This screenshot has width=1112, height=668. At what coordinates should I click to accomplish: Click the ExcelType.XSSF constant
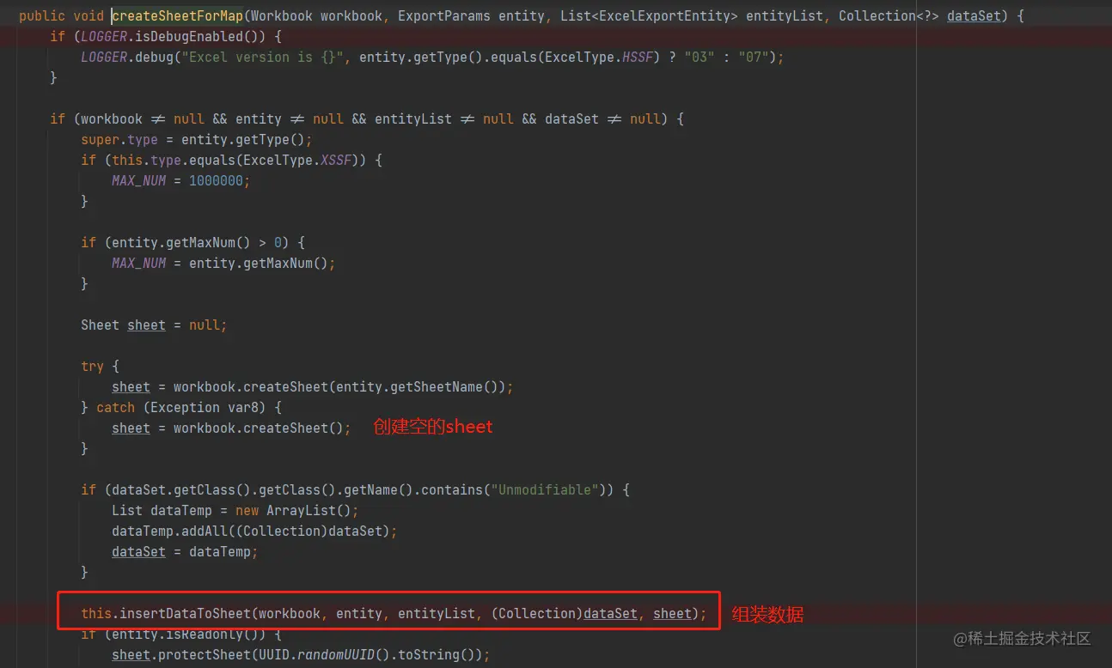[x=297, y=160]
